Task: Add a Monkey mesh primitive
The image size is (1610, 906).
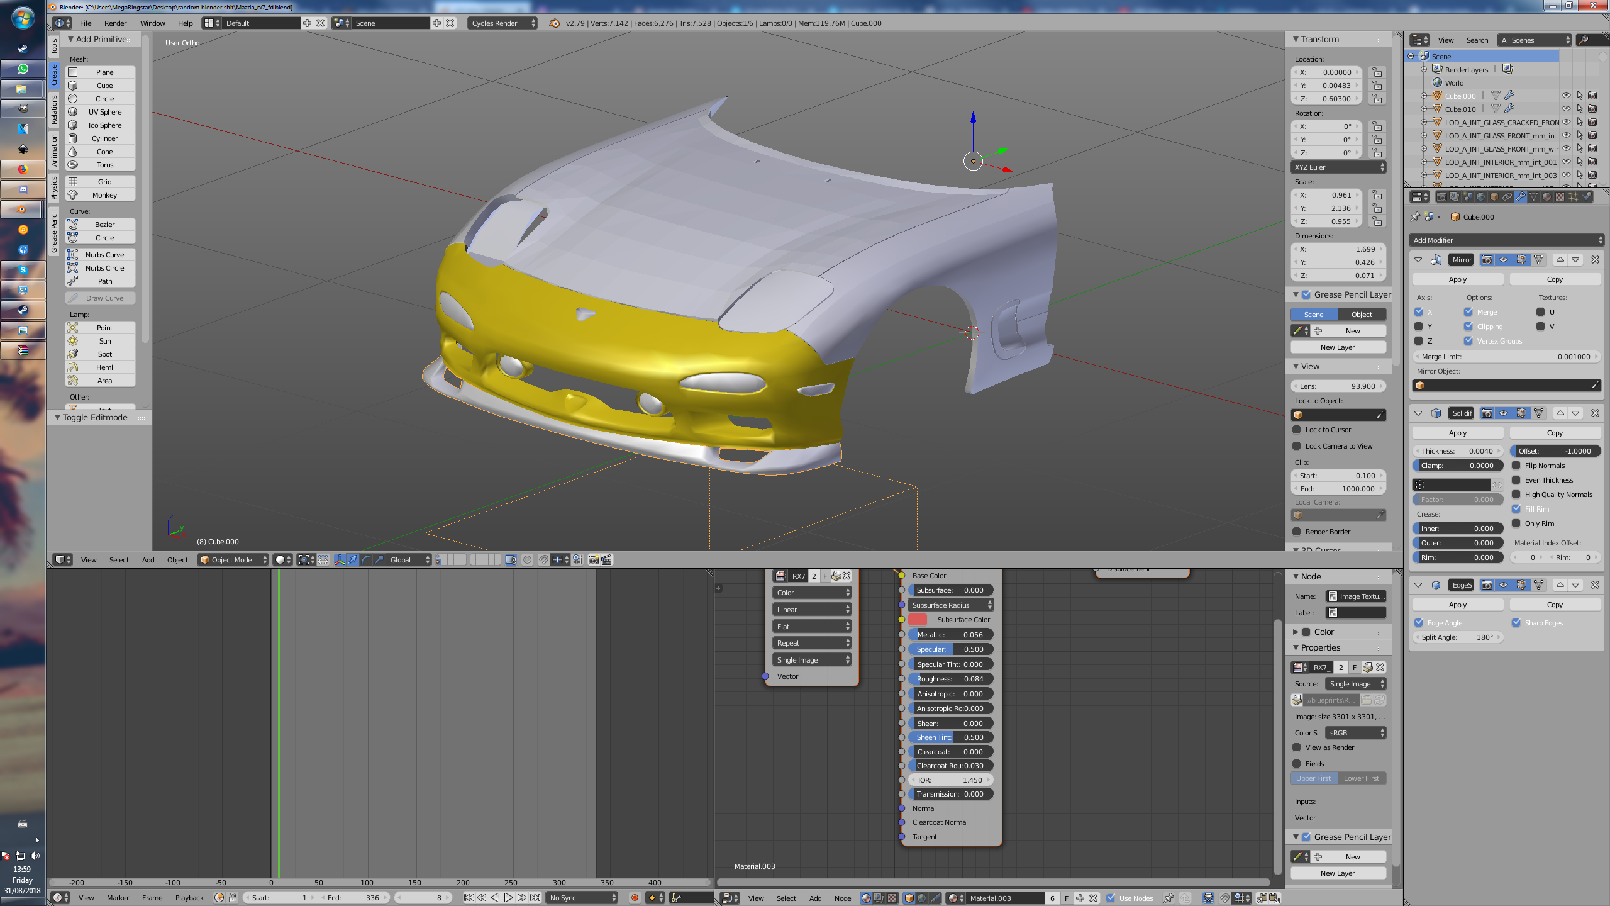Action: click(x=101, y=195)
